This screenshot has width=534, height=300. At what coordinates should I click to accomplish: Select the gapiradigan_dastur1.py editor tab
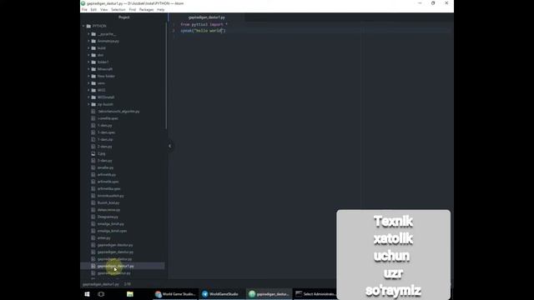(206, 17)
